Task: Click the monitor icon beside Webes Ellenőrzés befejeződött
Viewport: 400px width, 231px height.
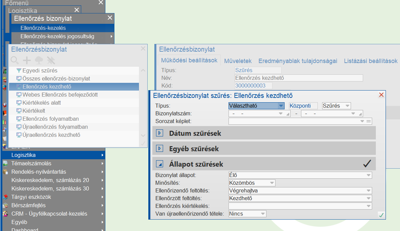Action: tap(19, 95)
